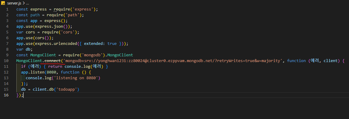
Task: Click line number 5 in the gutter
Action: point(7,32)
